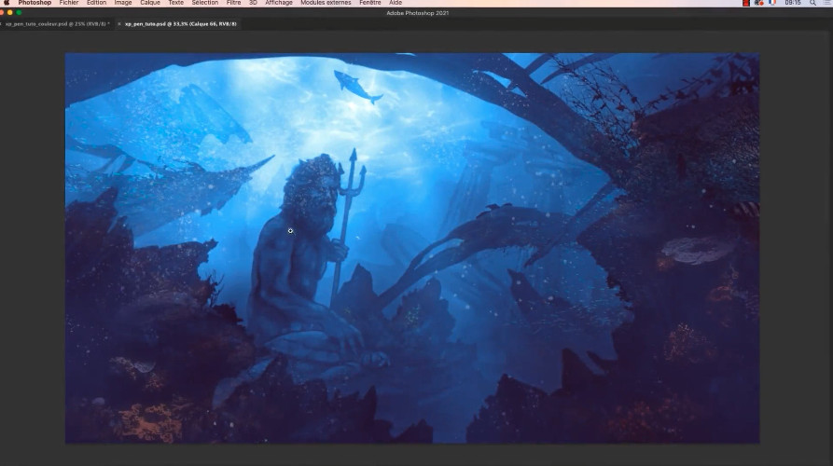Image resolution: width=833 pixels, height=466 pixels.
Task: Open the Image menu
Action: (x=123, y=3)
